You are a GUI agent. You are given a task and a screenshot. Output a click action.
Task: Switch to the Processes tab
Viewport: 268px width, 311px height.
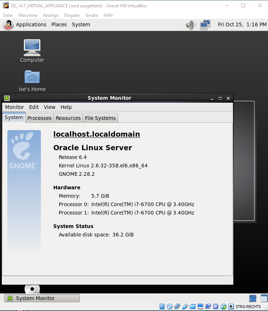coord(39,118)
